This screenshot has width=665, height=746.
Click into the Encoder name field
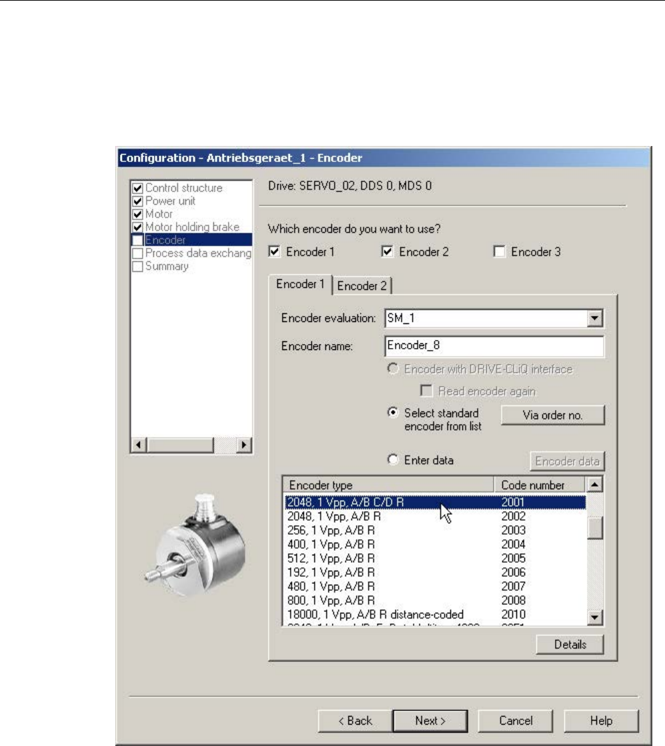494,346
